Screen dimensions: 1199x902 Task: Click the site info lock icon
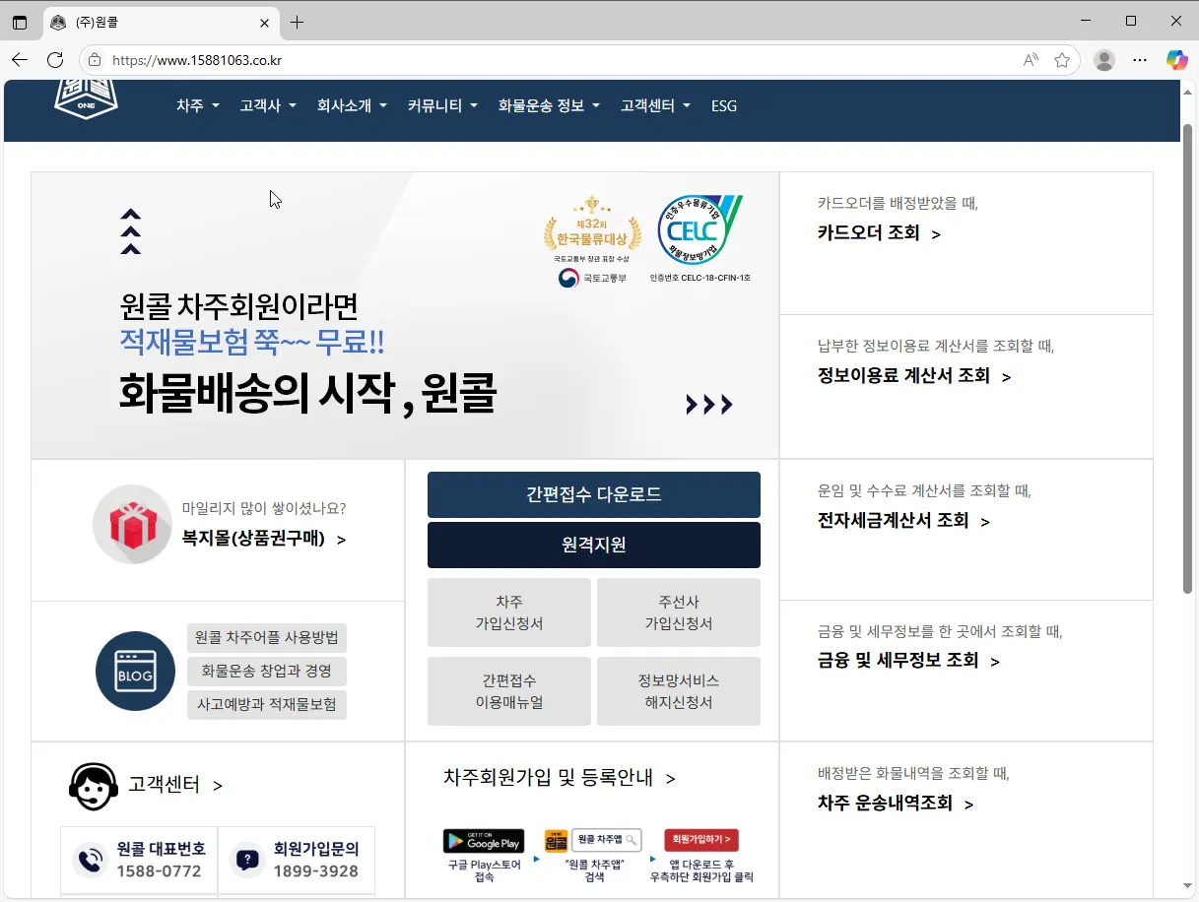click(95, 60)
